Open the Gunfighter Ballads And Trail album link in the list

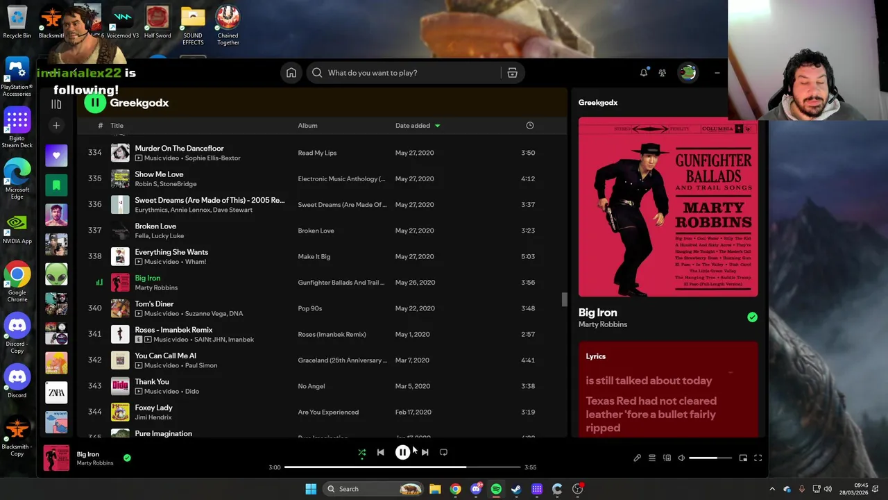click(x=341, y=283)
